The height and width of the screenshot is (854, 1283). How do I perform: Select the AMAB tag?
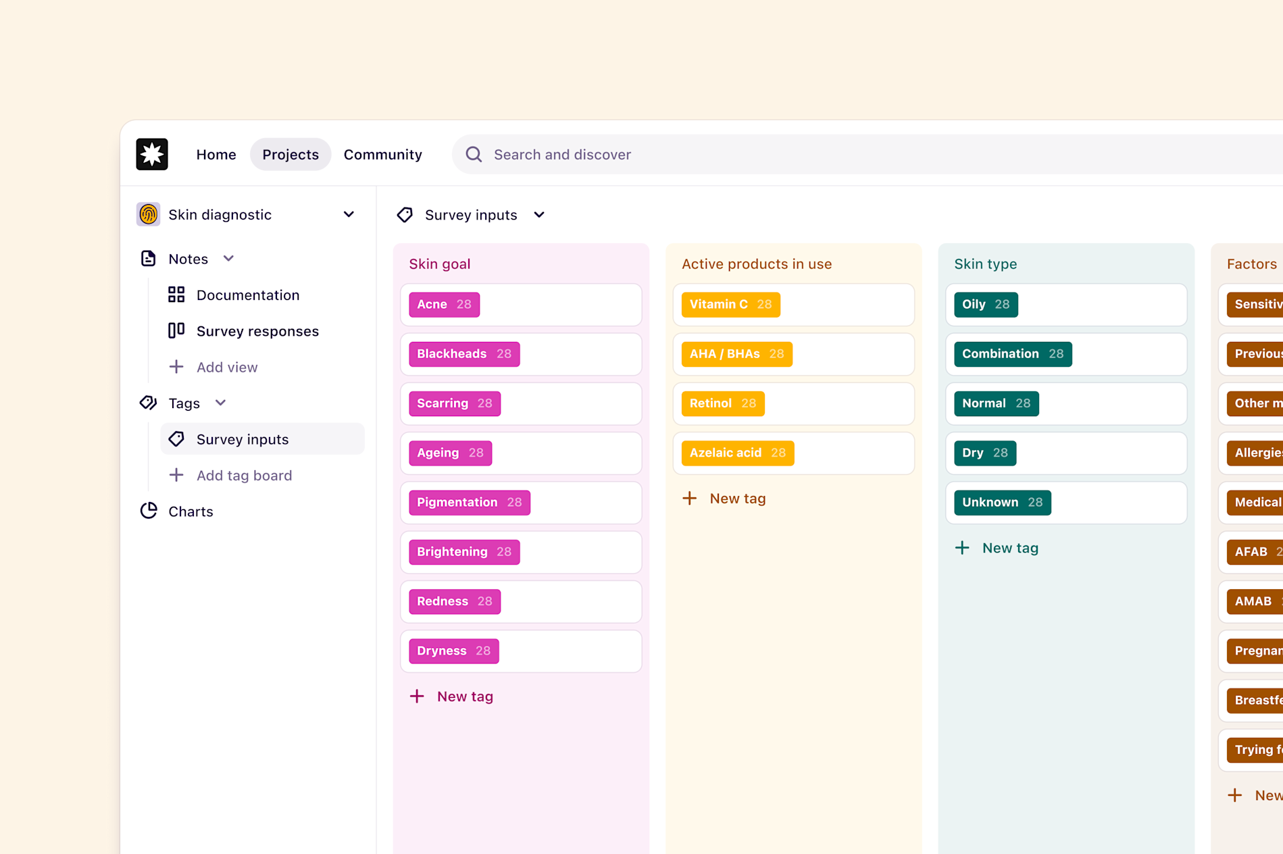[1255, 601]
